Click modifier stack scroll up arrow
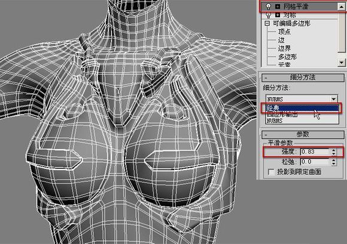 (x=341, y=7)
